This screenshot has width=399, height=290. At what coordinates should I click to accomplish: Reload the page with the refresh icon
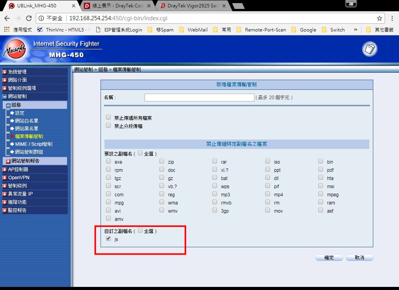(x=29, y=18)
